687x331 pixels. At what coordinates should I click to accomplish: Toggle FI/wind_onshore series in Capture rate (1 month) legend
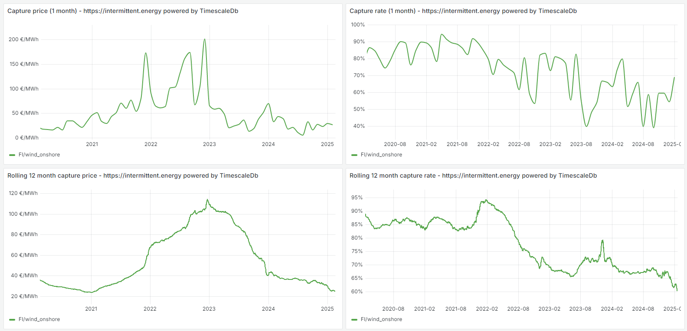click(x=381, y=155)
